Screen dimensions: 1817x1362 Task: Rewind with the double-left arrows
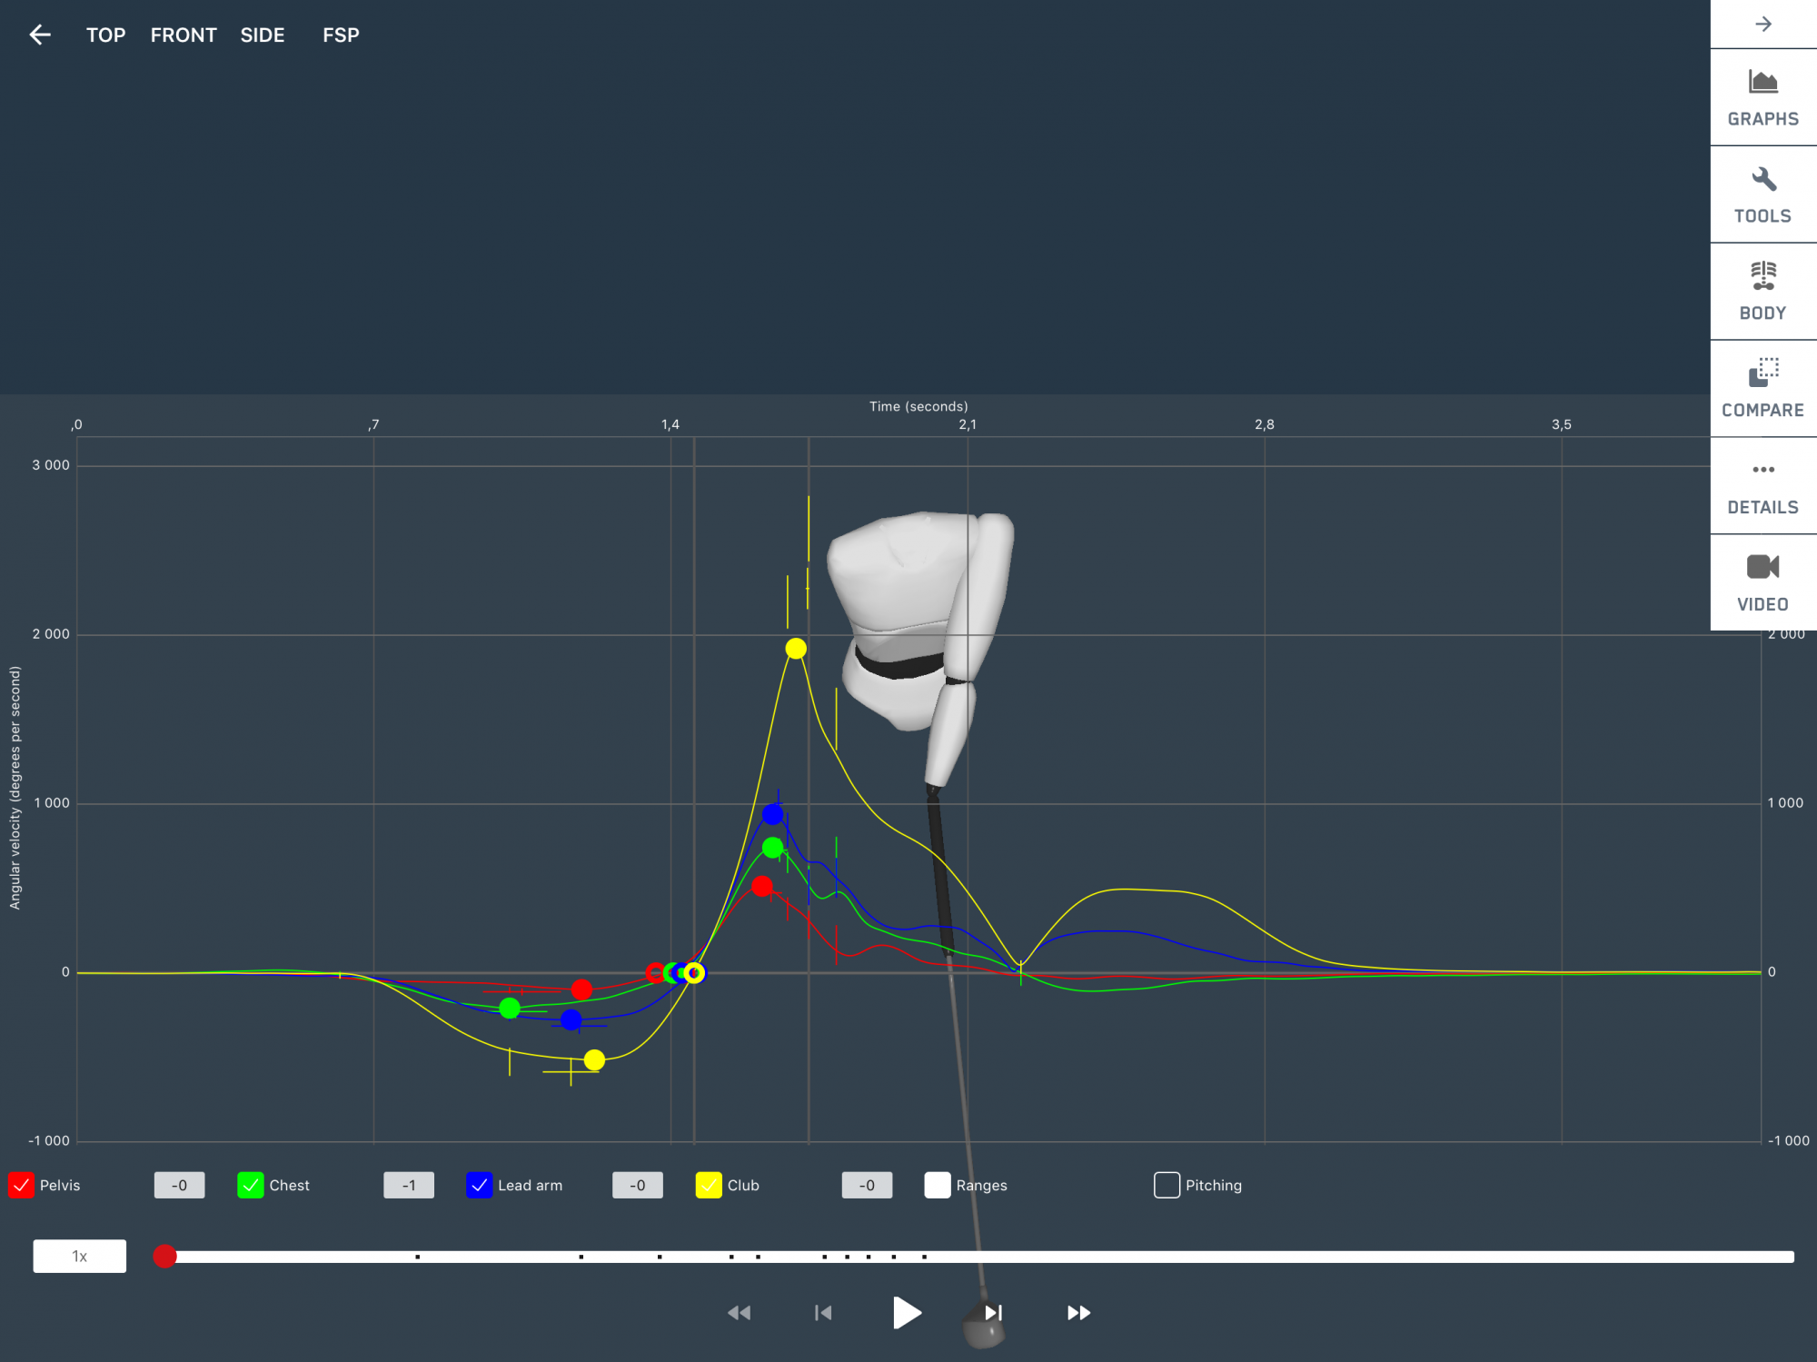(x=740, y=1313)
